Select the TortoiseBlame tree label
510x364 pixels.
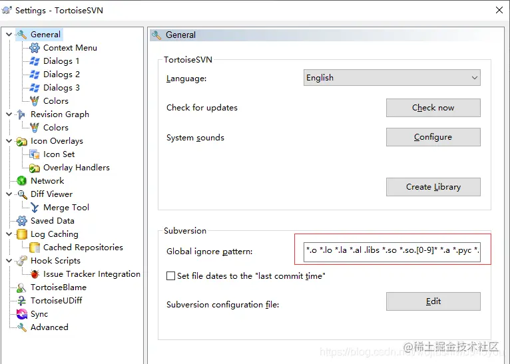[59, 287]
